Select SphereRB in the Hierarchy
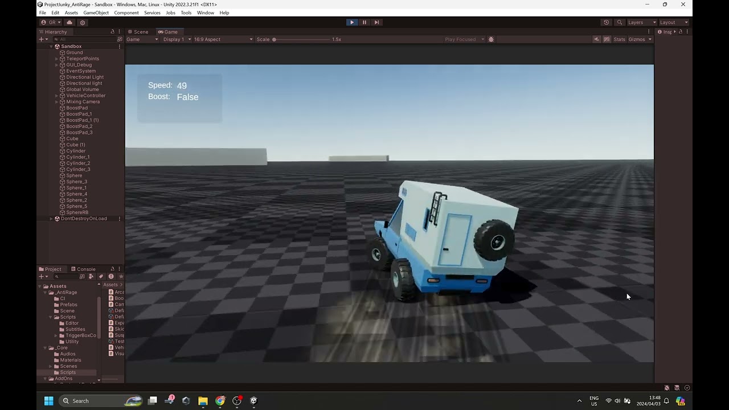This screenshot has height=410, width=729. click(77, 212)
